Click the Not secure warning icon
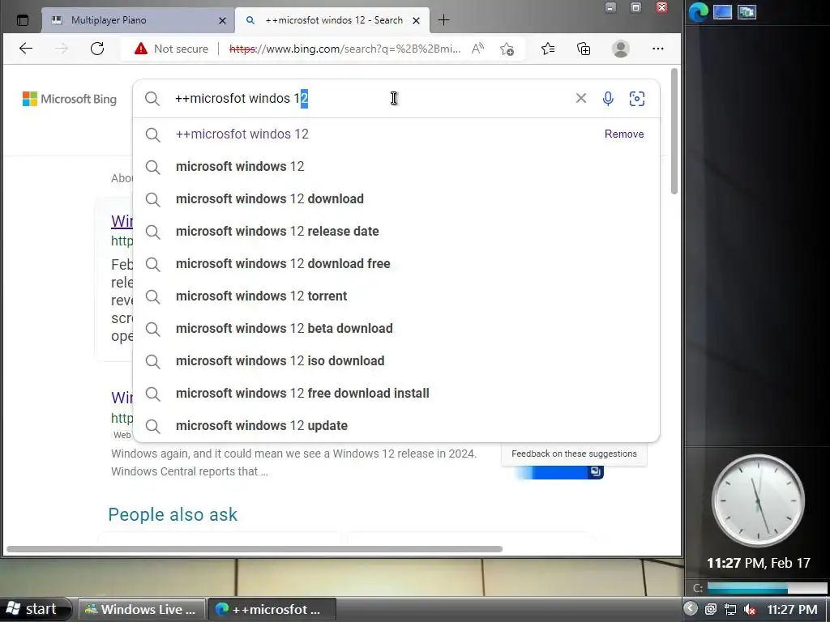Image resolution: width=830 pixels, height=622 pixels. pyautogui.click(x=141, y=49)
